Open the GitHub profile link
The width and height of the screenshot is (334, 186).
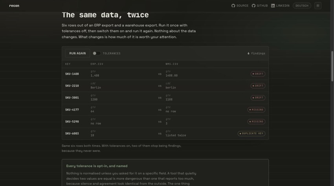[260, 6]
